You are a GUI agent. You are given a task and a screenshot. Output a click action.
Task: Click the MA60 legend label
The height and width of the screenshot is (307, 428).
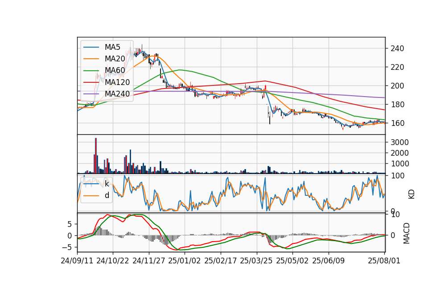point(115,71)
